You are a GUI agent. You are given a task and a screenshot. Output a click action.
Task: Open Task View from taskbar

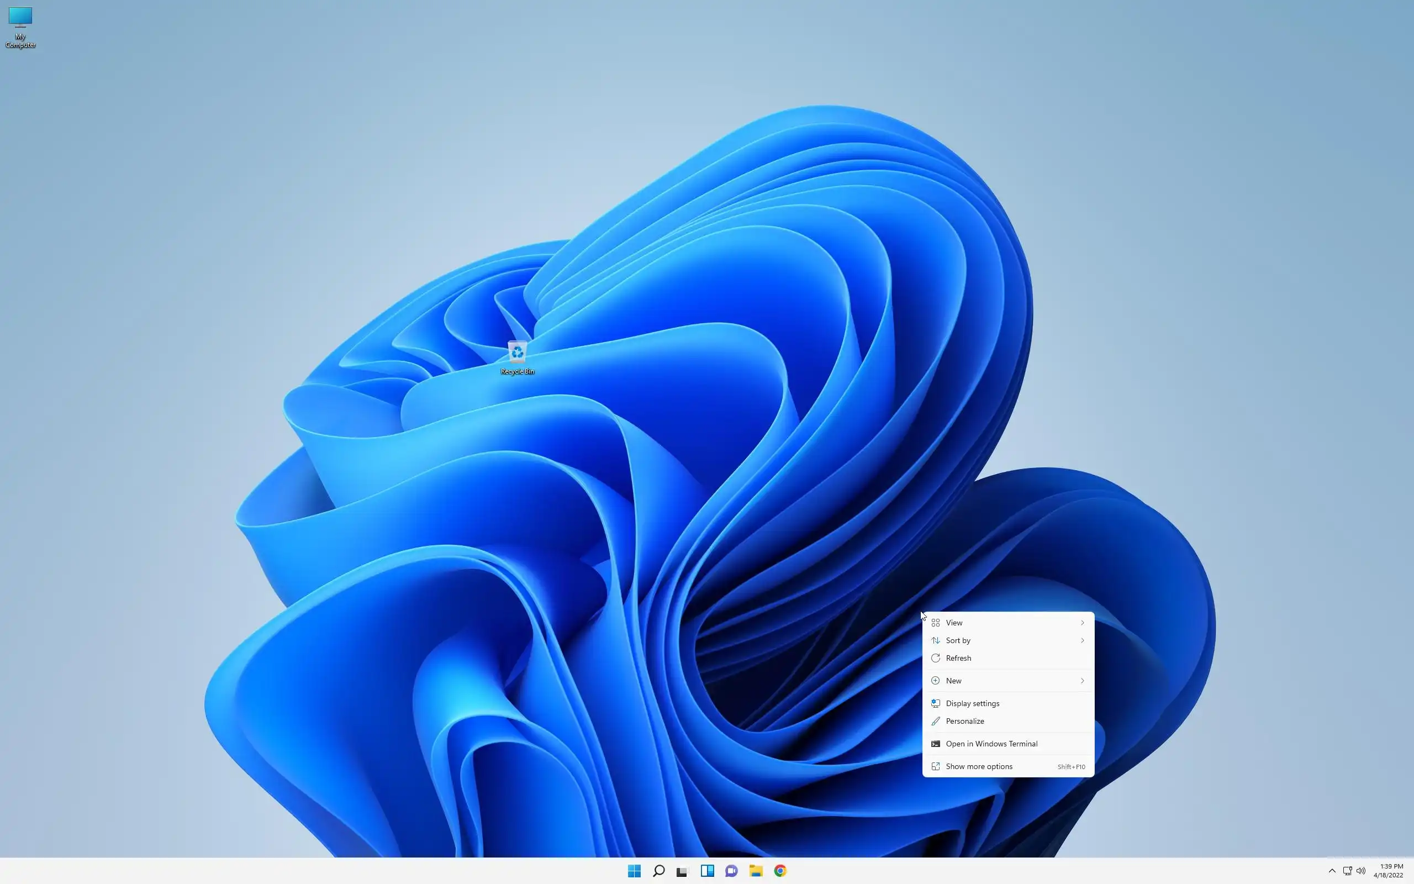pos(683,871)
